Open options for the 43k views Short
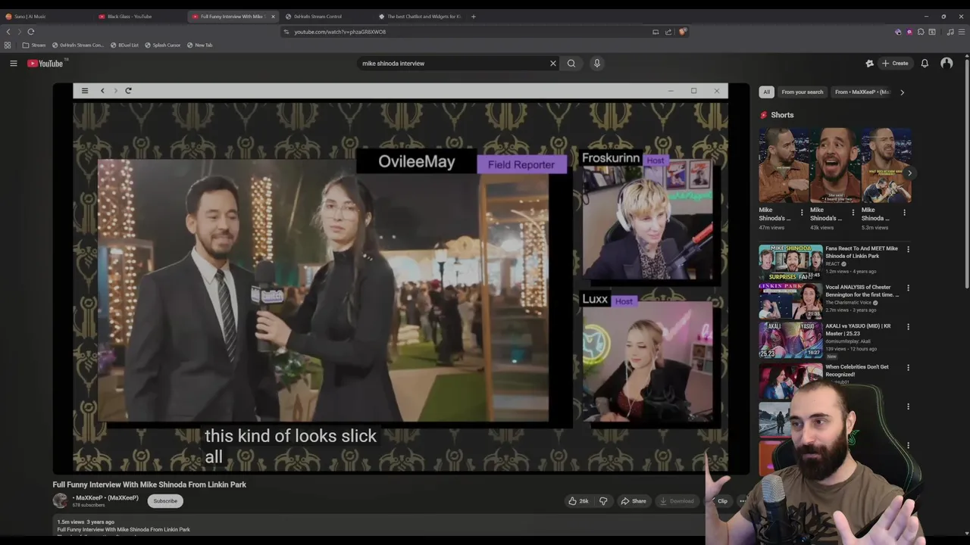Screen dimensions: 970x545 853,213
